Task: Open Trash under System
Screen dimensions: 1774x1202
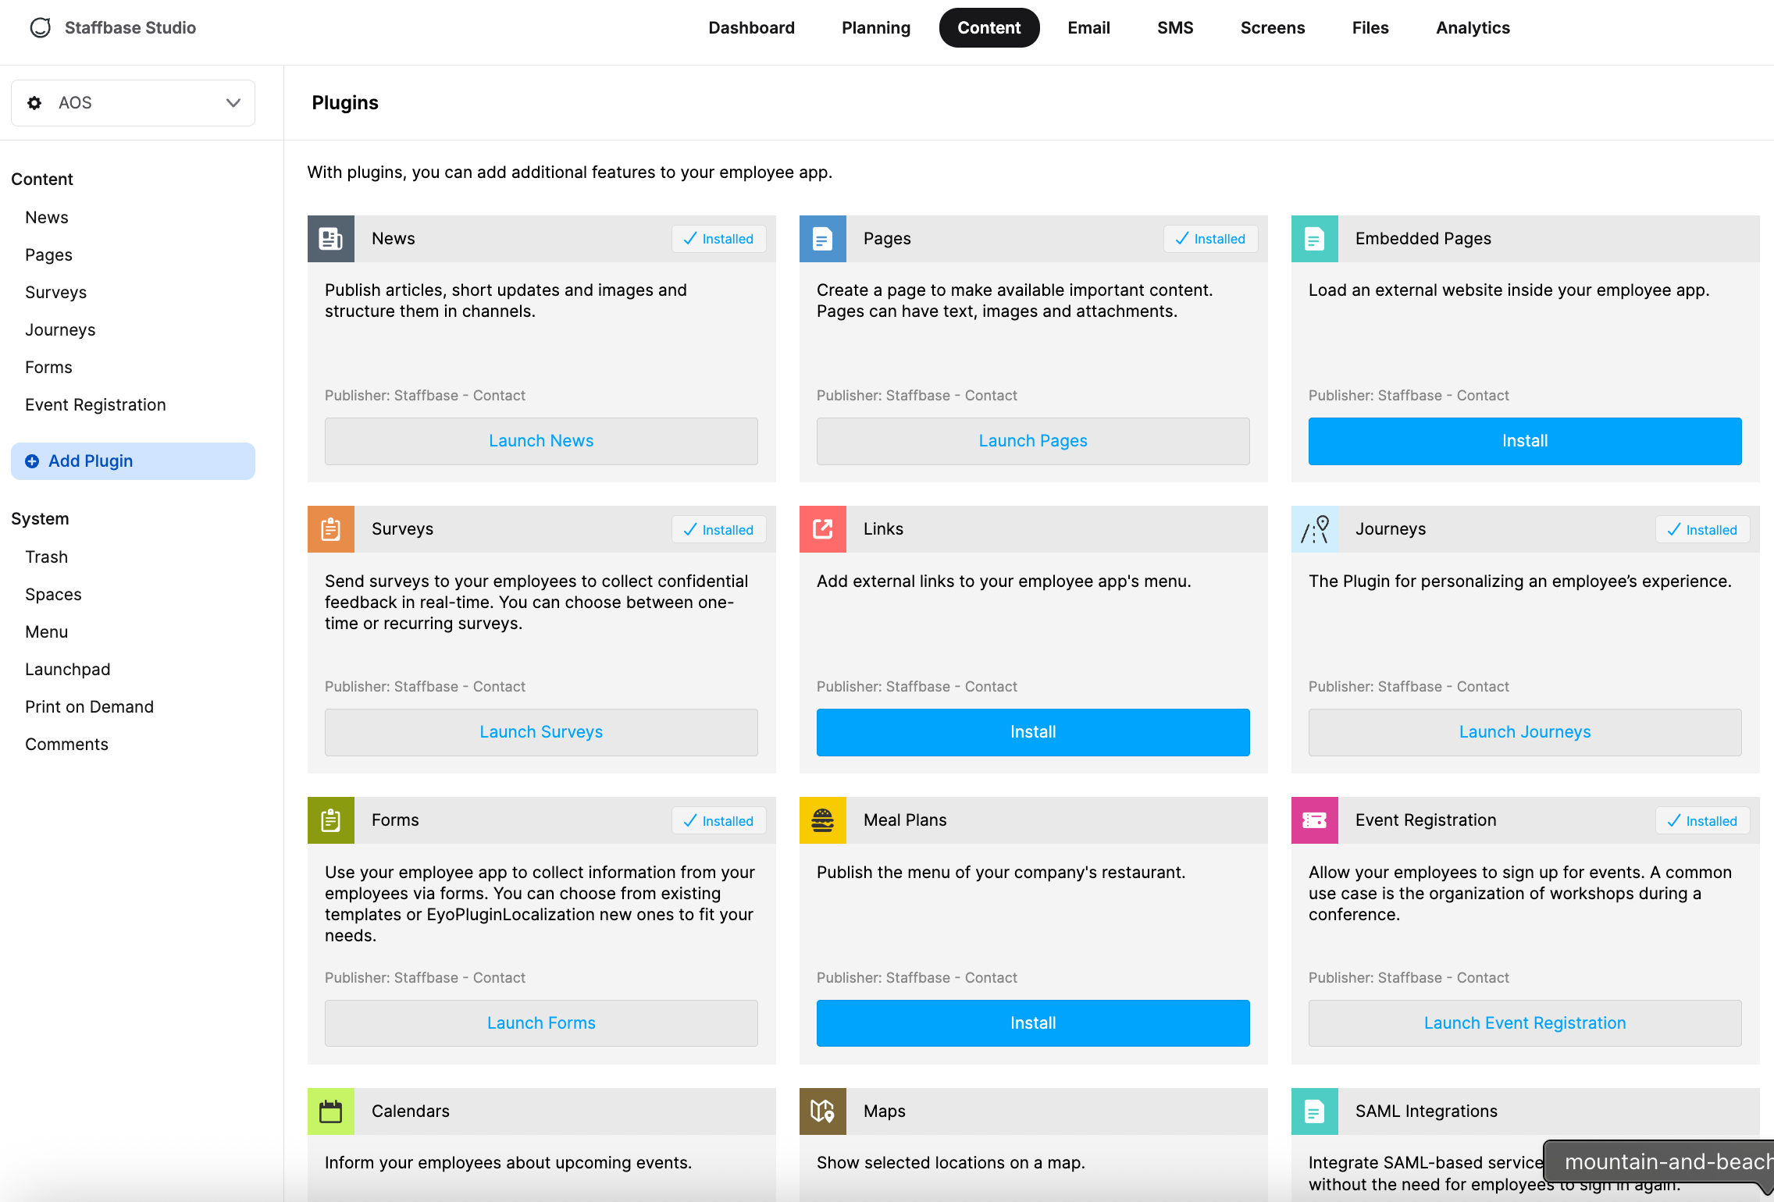Action: [x=46, y=557]
